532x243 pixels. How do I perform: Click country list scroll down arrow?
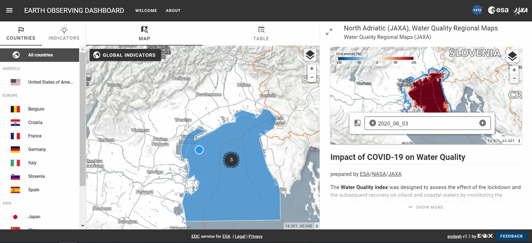point(82,225)
